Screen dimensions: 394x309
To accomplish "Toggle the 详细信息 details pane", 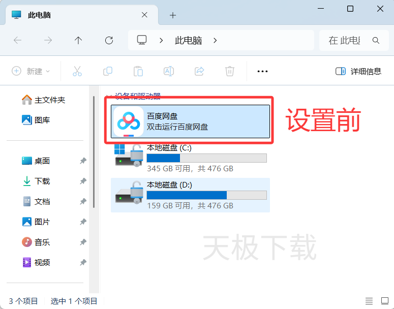I will tap(358, 71).
